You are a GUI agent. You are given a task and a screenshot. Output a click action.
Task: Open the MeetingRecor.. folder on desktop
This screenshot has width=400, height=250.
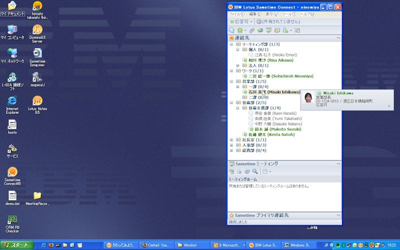pyautogui.click(x=37, y=198)
